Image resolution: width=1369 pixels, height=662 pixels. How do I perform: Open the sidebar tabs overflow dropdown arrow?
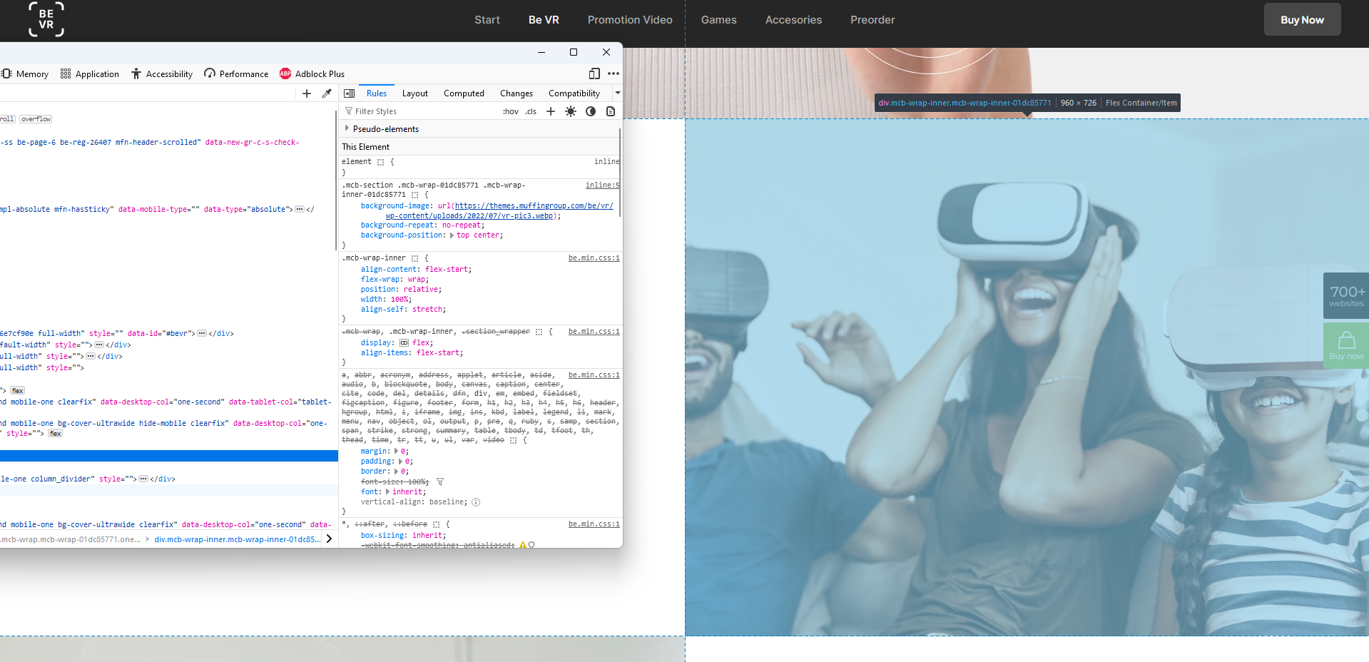[618, 93]
